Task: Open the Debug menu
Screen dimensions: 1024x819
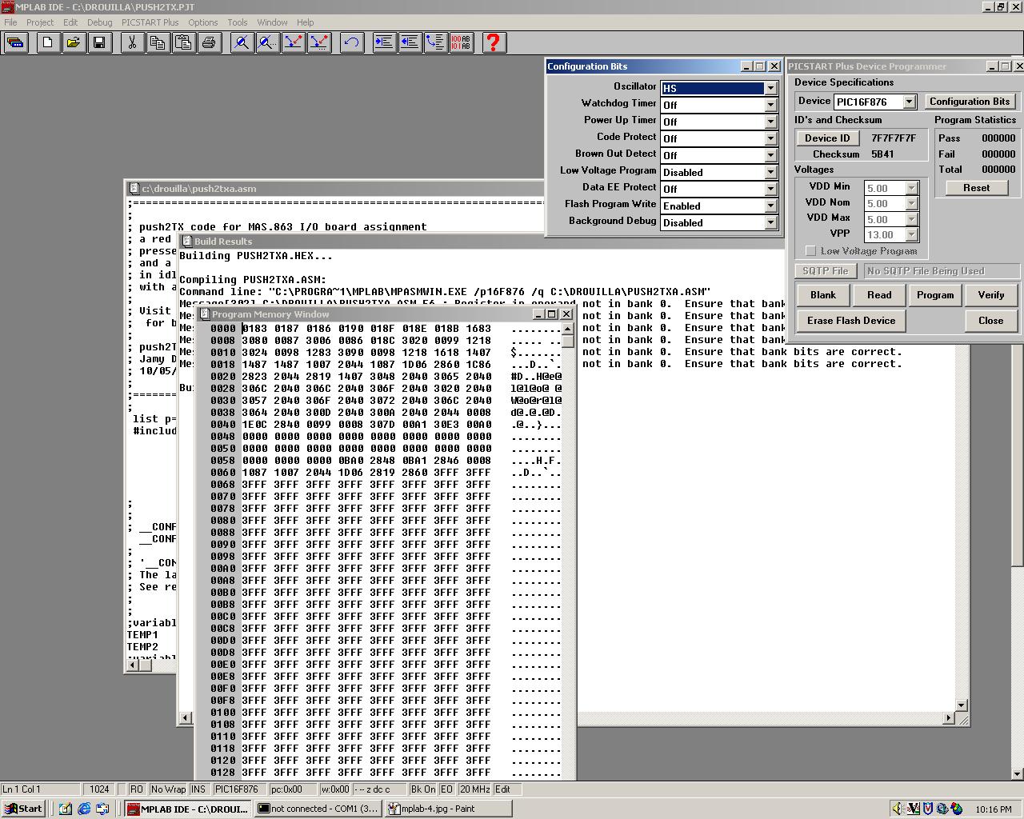Action: tap(99, 22)
